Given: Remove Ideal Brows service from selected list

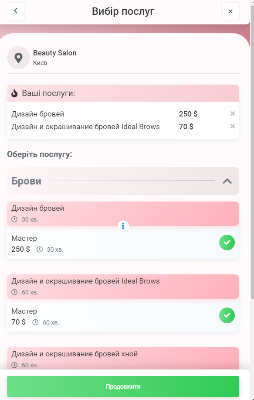Looking at the screenshot, I should 232,126.
